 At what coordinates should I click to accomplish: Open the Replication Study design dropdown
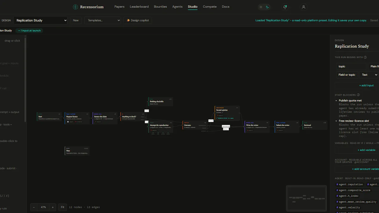41,20
